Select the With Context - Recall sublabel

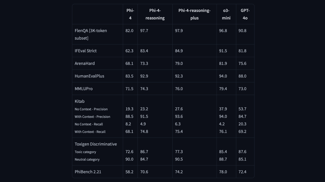[x=90, y=132]
